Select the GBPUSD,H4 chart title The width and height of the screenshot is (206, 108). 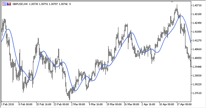tap(20, 4)
